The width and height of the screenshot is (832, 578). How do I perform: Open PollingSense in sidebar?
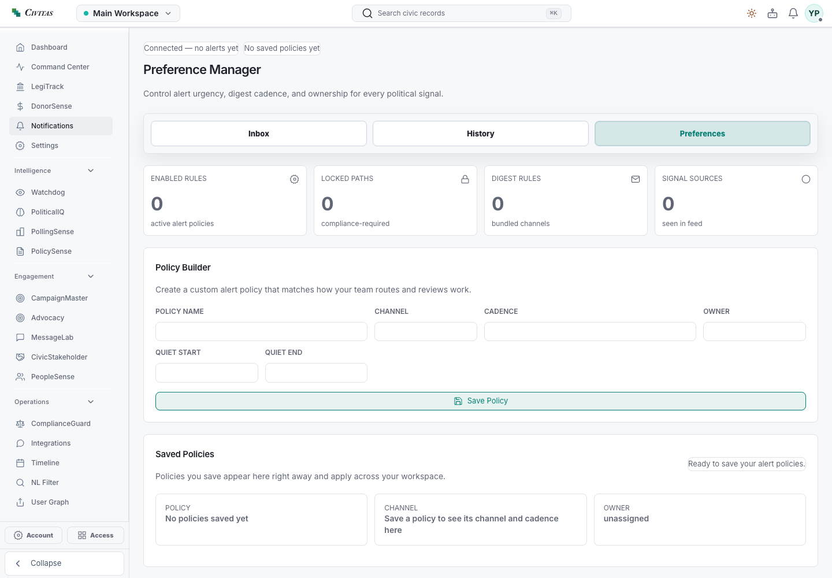(x=61, y=232)
